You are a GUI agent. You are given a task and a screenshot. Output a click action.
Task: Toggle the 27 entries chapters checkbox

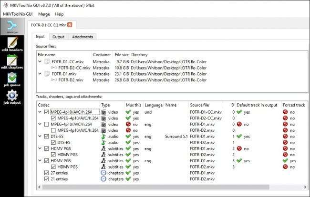tap(46, 173)
